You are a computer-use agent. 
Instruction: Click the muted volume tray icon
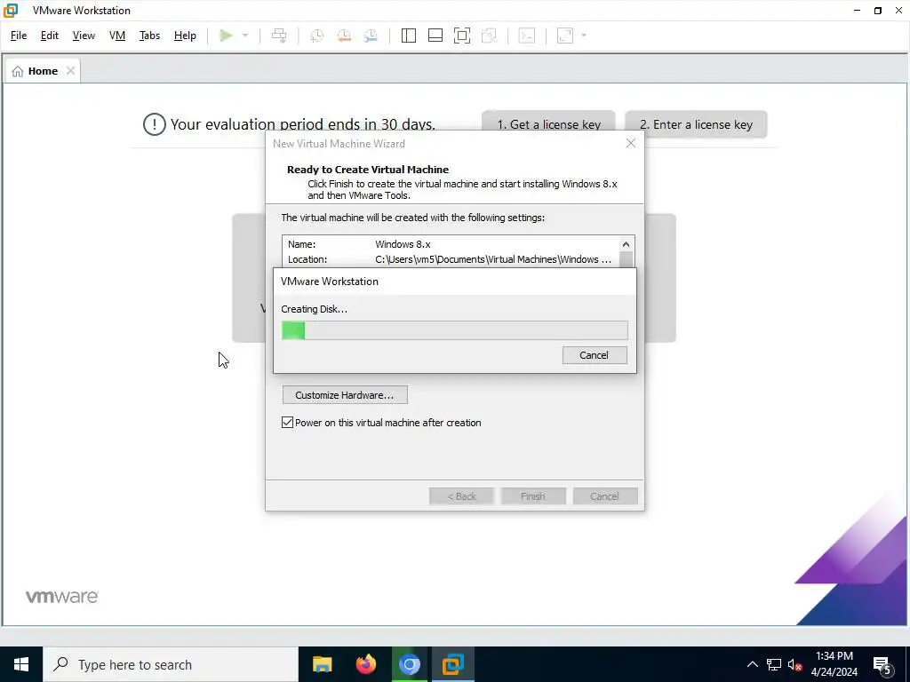[x=794, y=664]
